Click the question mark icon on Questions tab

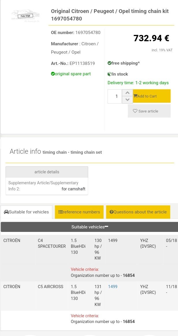click(111, 212)
